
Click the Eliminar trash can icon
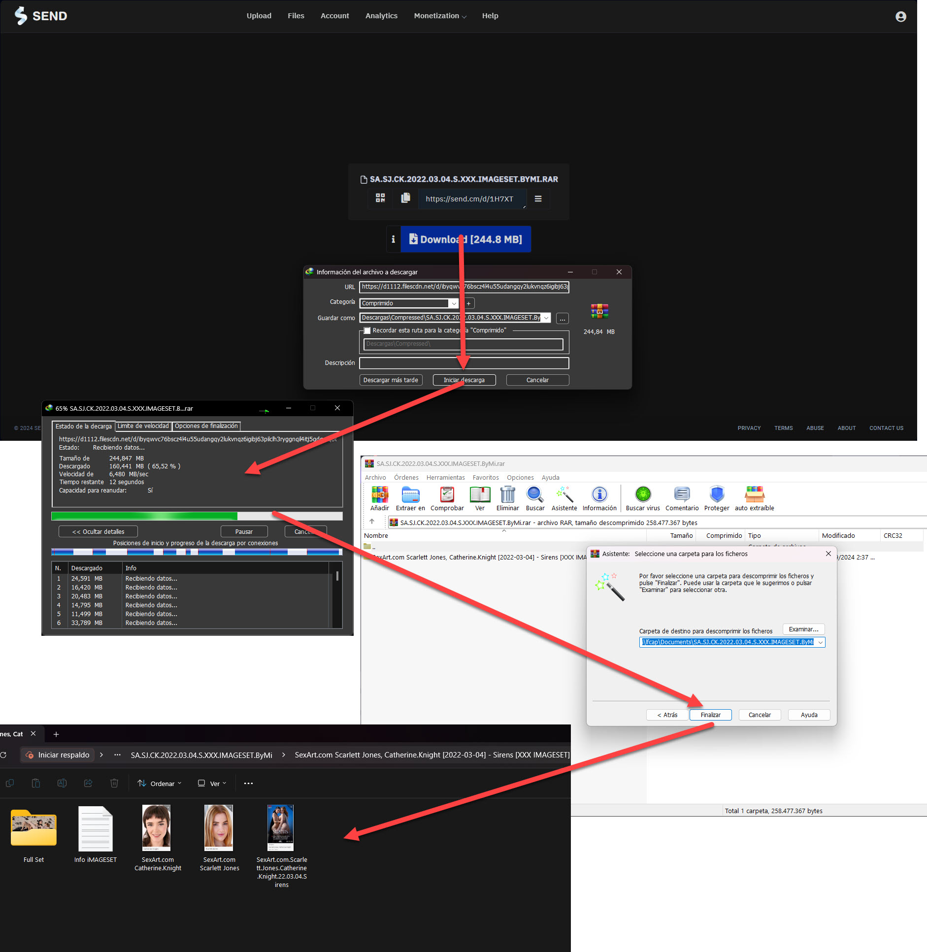tap(507, 498)
